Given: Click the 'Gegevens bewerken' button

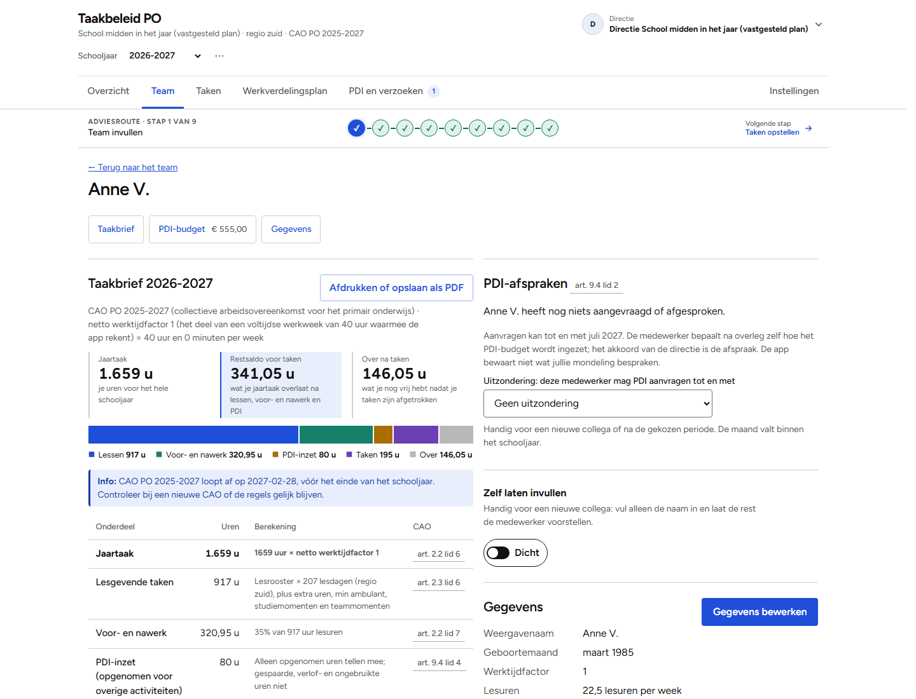Looking at the screenshot, I should [x=760, y=612].
